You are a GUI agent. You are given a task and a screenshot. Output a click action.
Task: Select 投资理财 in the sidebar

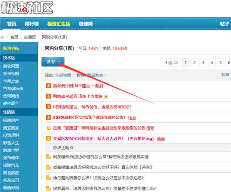click(12, 135)
